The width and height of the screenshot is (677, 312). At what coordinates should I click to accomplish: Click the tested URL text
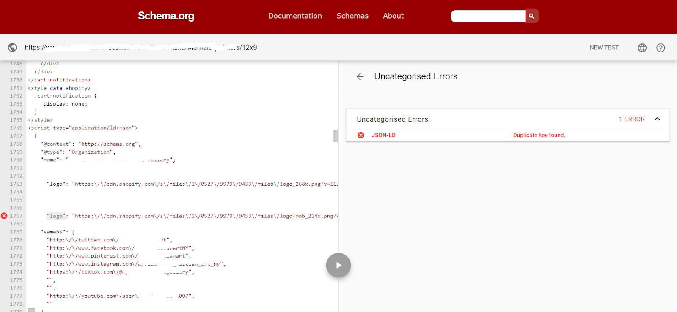[140, 47]
